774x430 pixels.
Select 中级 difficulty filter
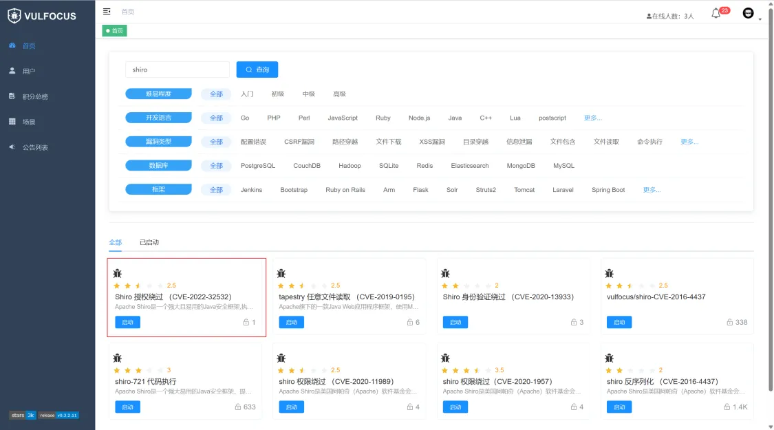pyautogui.click(x=308, y=94)
